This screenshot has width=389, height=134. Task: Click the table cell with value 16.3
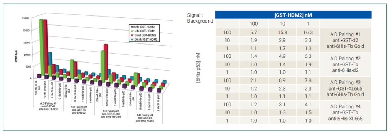308,32
